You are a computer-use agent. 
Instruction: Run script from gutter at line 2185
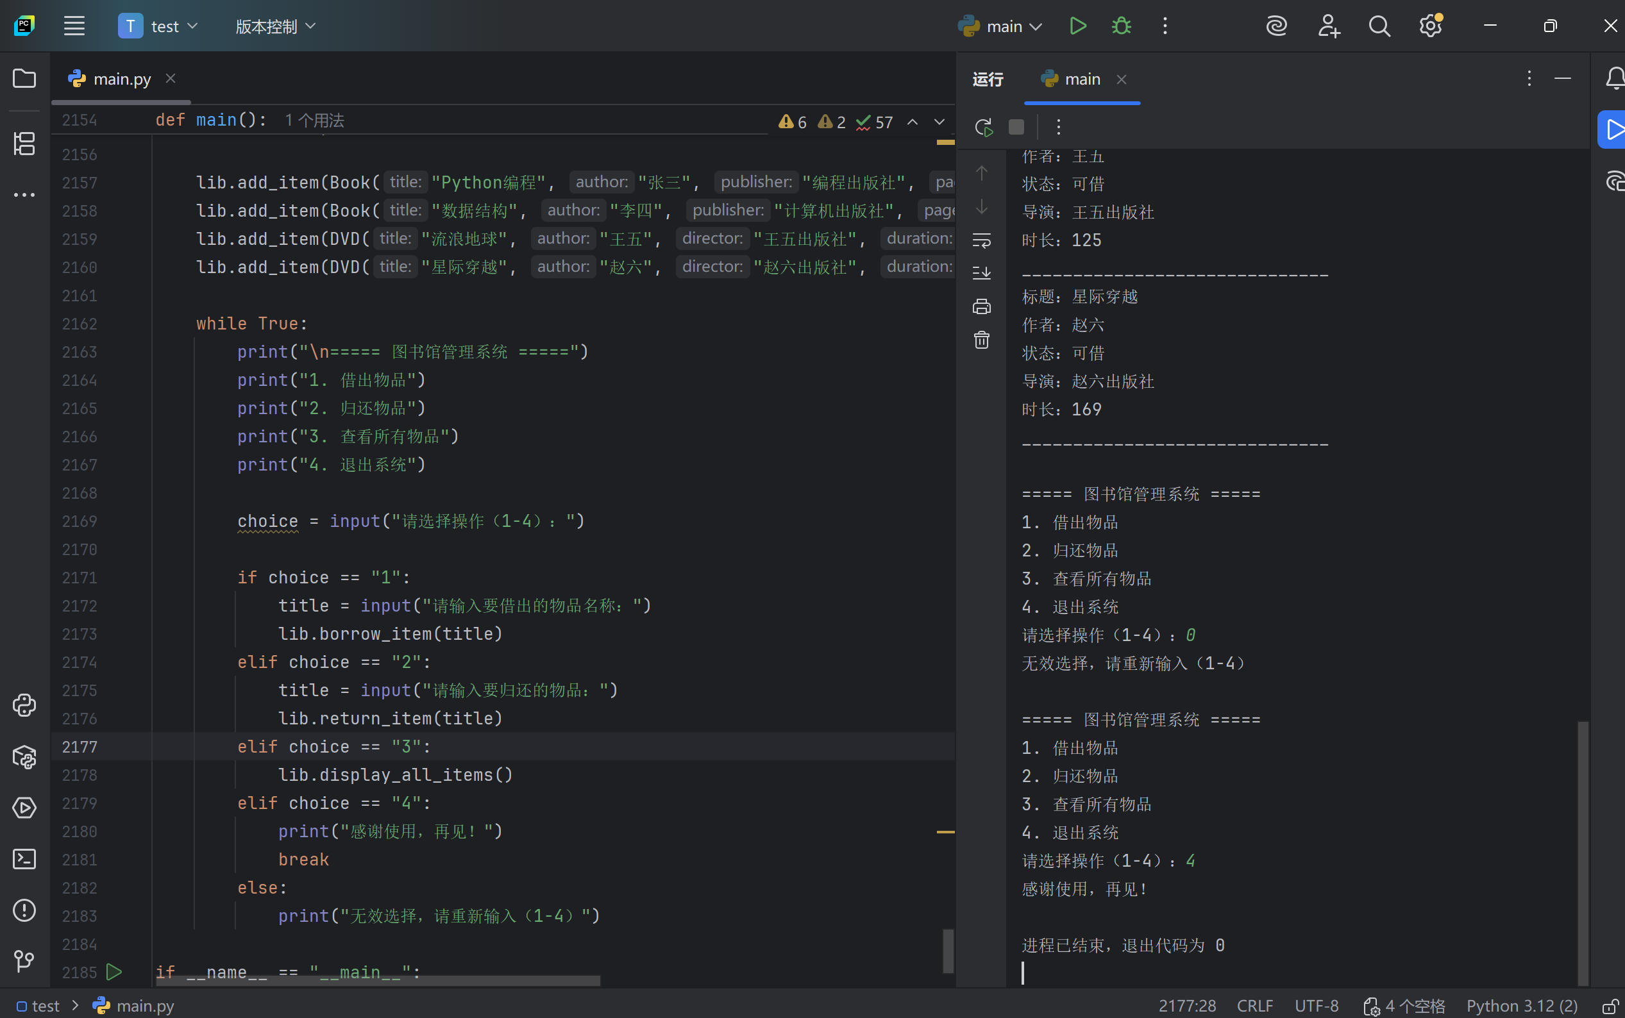(x=115, y=972)
